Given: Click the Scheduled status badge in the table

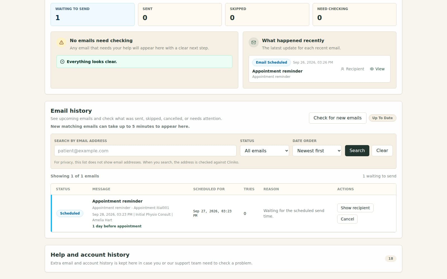Looking at the screenshot, I should (x=70, y=213).
